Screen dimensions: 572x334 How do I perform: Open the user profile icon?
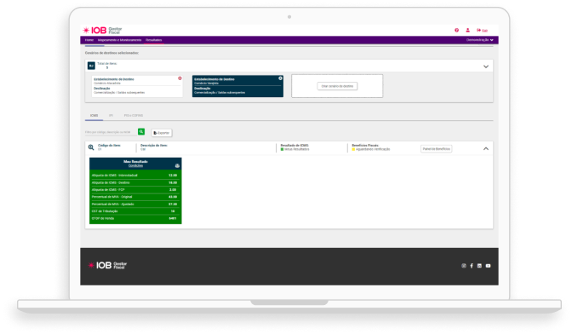pyautogui.click(x=467, y=31)
